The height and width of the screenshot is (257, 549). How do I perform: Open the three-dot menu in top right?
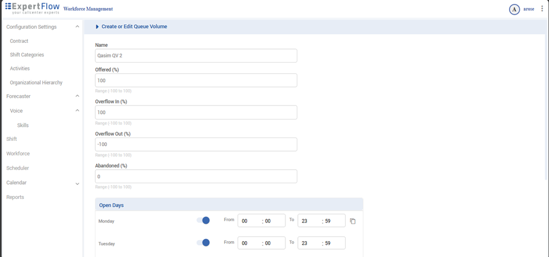(x=542, y=9)
